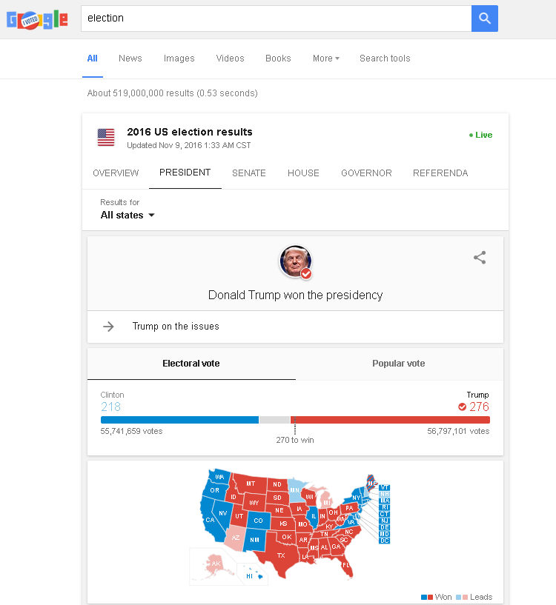The height and width of the screenshot is (605, 556).
Task: Switch to Popular vote view
Action: (399, 364)
